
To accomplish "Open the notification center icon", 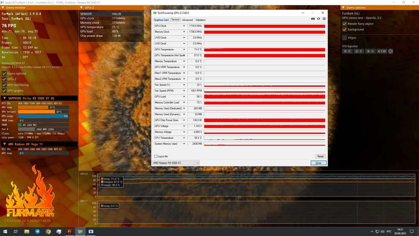I will 412,231.
